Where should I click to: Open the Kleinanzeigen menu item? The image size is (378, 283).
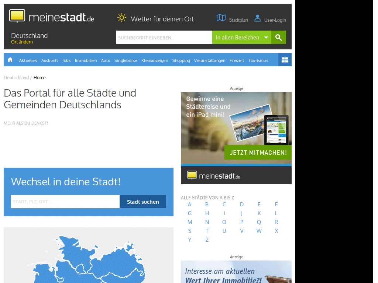155,60
